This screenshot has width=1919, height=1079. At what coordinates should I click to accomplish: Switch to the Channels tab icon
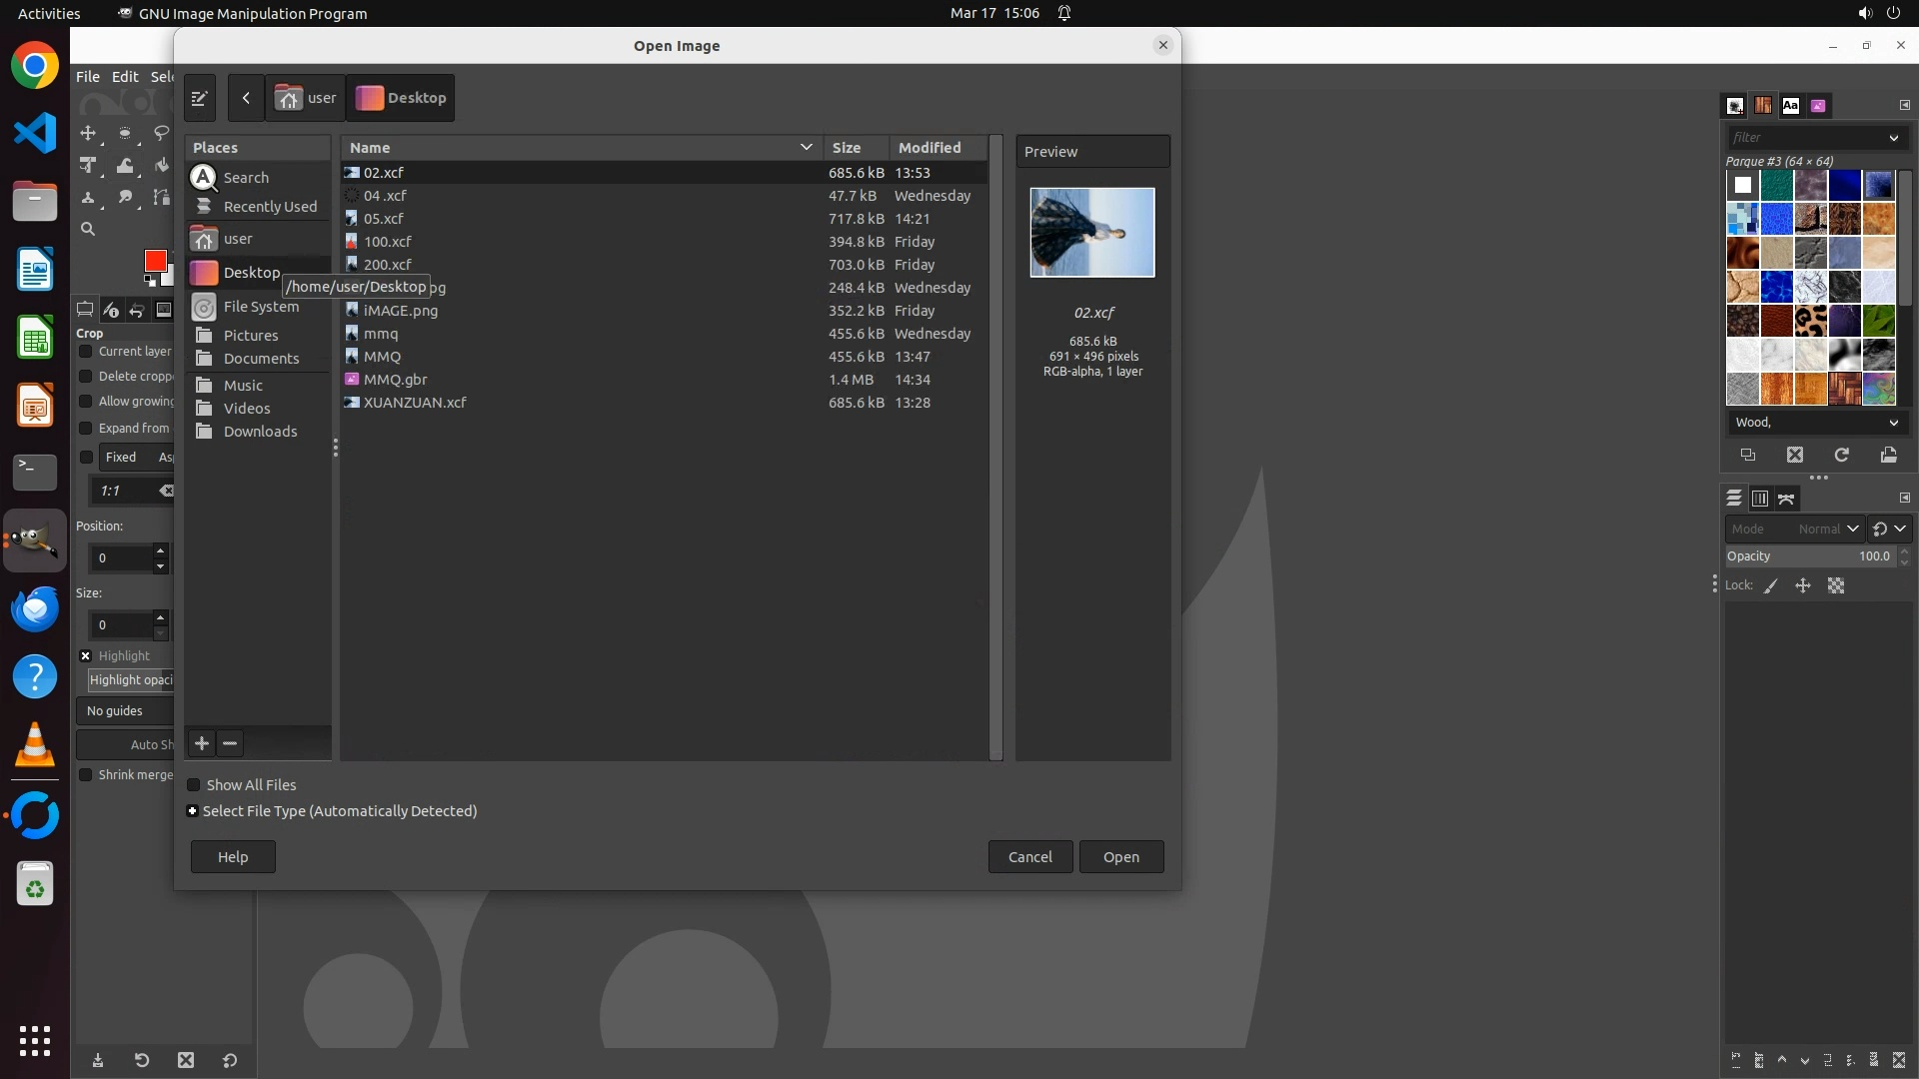click(1760, 499)
